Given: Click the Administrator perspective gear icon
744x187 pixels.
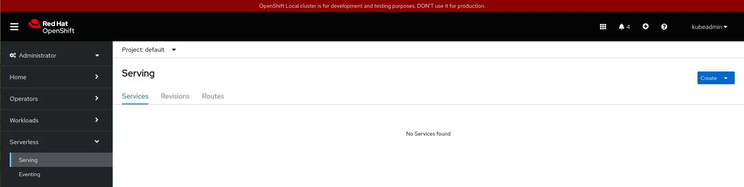Looking at the screenshot, I should click(x=13, y=55).
